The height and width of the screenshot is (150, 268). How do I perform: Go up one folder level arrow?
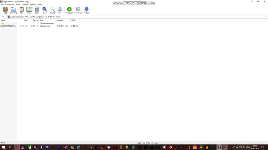(x=3, y=17)
